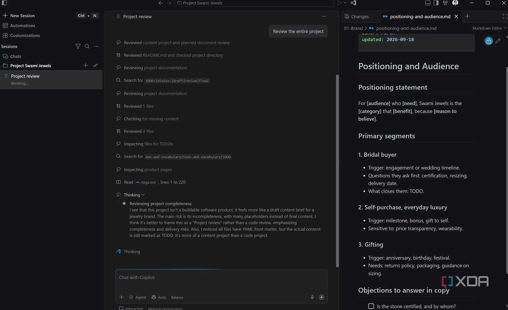
Task: Add context with the plus icon
Action: pyautogui.click(x=122, y=297)
